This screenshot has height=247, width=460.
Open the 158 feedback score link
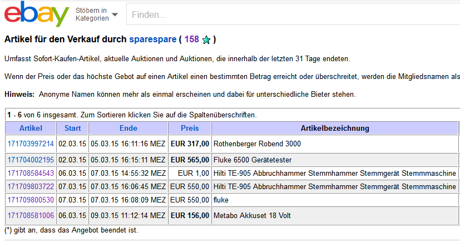(191, 39)
